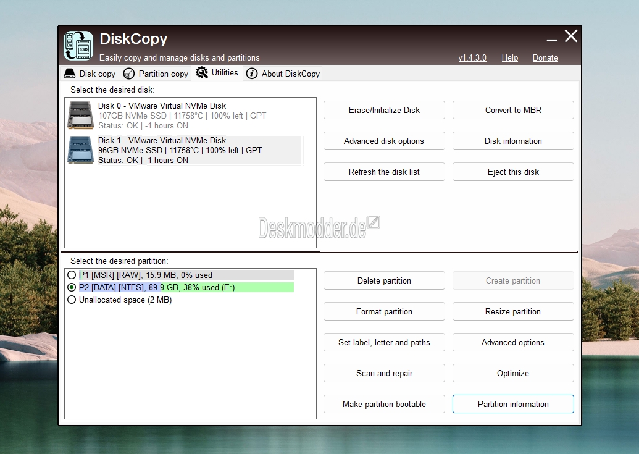Close the DiskCopy window
Image resolution: width=639 pixels, height=454 pixels.
571,36
